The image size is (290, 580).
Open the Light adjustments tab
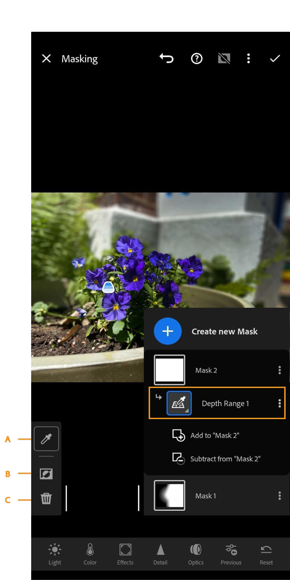coord(55,554)
